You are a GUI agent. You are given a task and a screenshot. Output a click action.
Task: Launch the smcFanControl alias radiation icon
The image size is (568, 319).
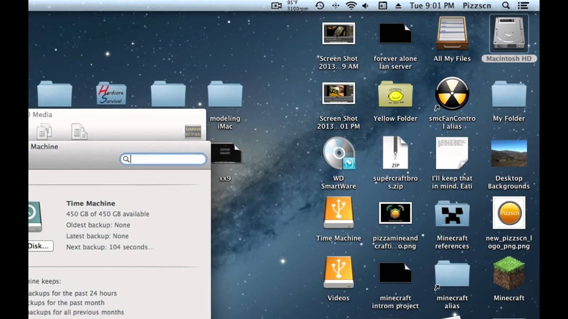click(x=452, y=93)
